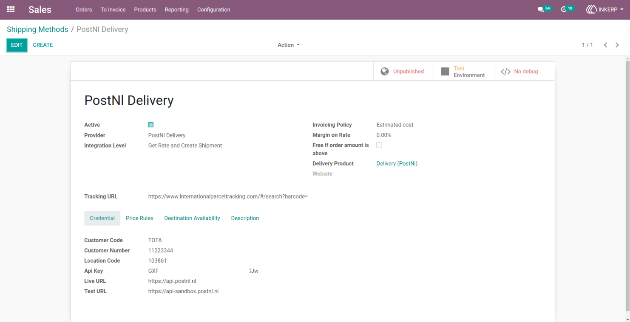
Task: Open the Products menu
Action: (145, 9)
